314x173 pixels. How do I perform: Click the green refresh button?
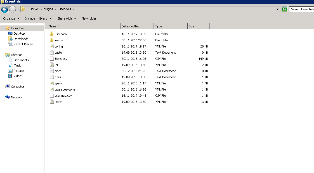point(284,9)
